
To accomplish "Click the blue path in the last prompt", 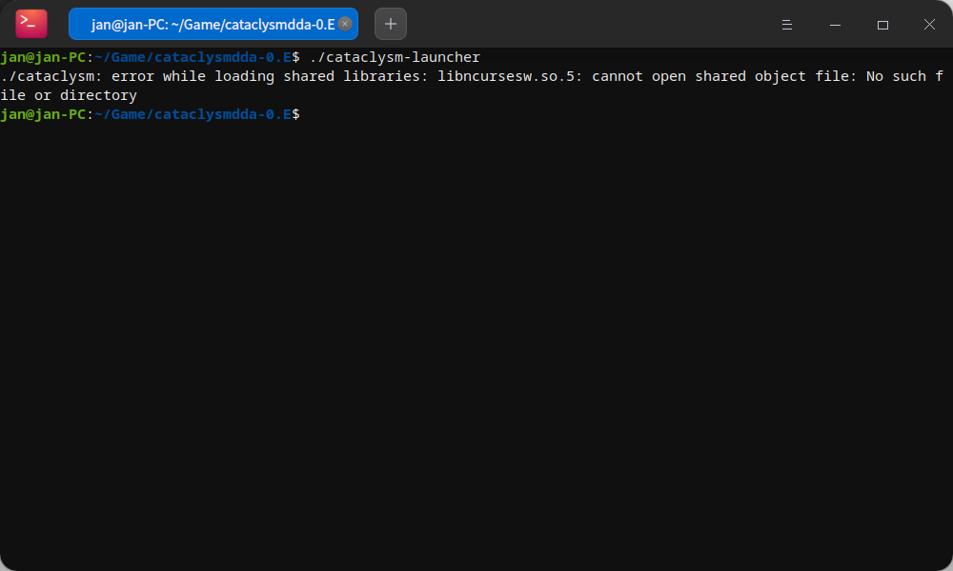I will [x=193, y=114].
